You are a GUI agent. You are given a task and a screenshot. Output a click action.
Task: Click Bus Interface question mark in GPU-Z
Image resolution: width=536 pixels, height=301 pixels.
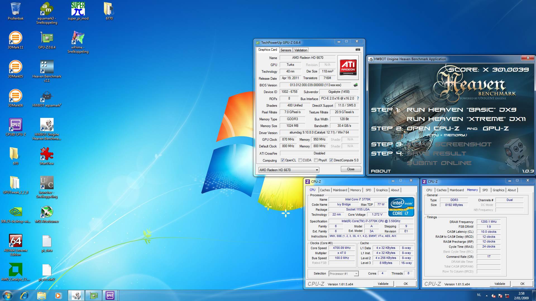[x=358, y=98]
